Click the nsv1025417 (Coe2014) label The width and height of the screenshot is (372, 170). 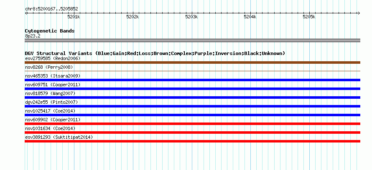tap(50, 111)
